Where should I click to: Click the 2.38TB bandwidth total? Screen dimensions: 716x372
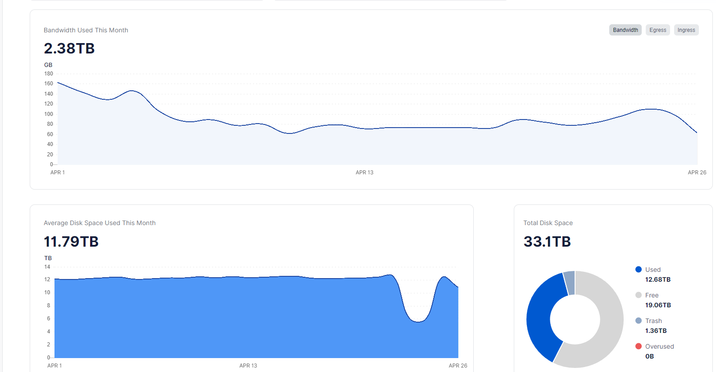pyautogui.click(x=69, y=49)
